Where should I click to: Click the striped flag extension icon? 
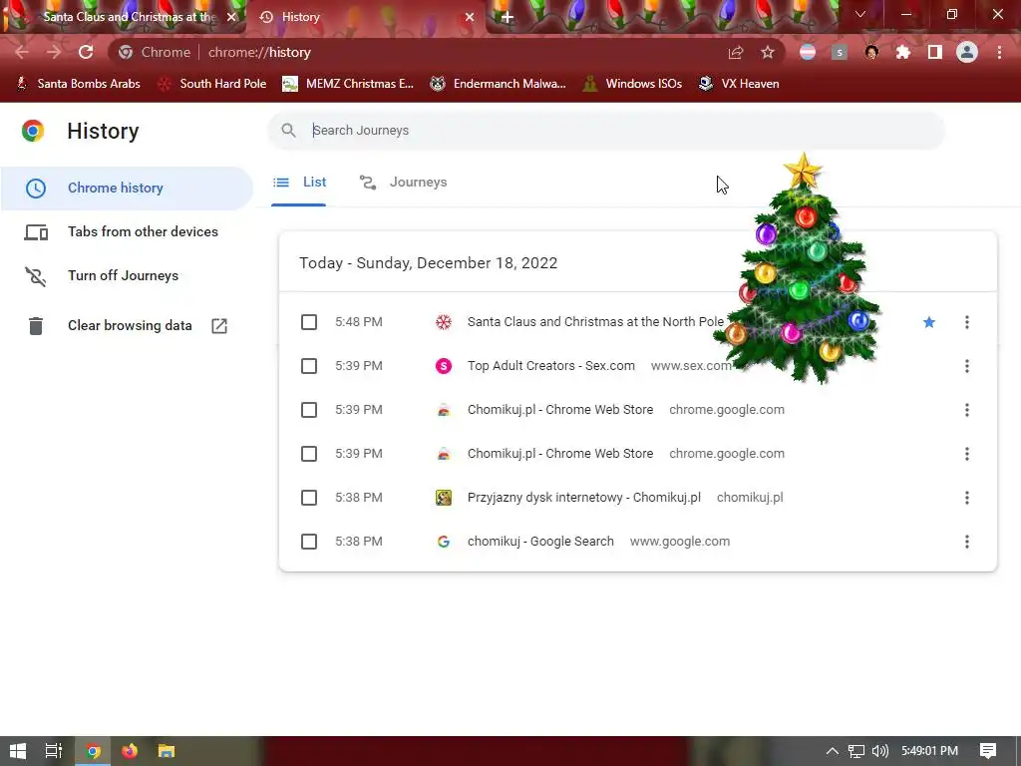(808, 52)
